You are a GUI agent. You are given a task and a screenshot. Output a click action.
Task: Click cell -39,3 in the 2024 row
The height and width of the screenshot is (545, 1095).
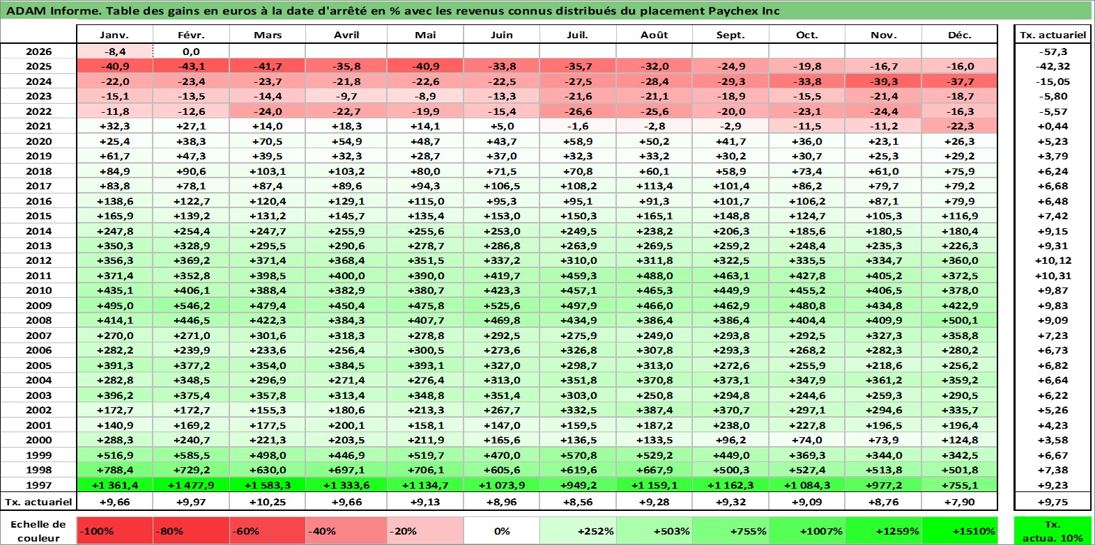[x=883, y=81]
